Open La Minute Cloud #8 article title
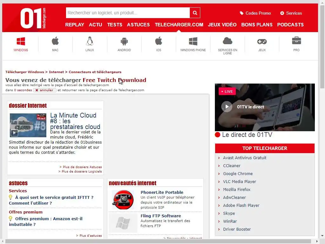This screenshot has width=325, height=244. tap(75, 121)
